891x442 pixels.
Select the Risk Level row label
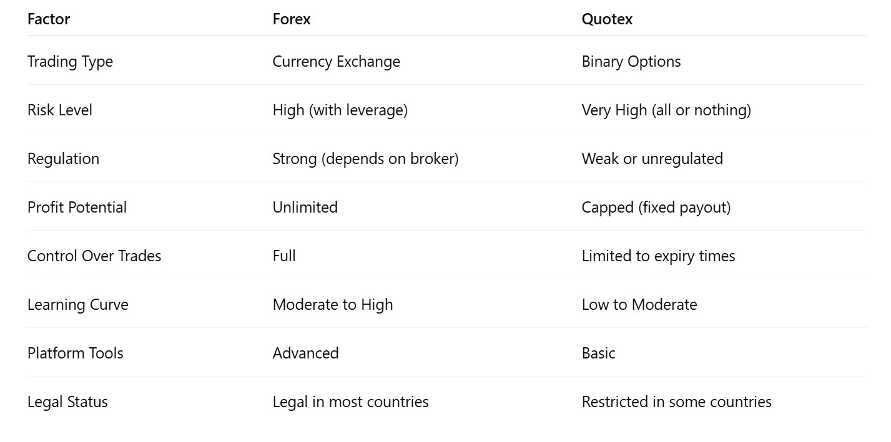60,110
